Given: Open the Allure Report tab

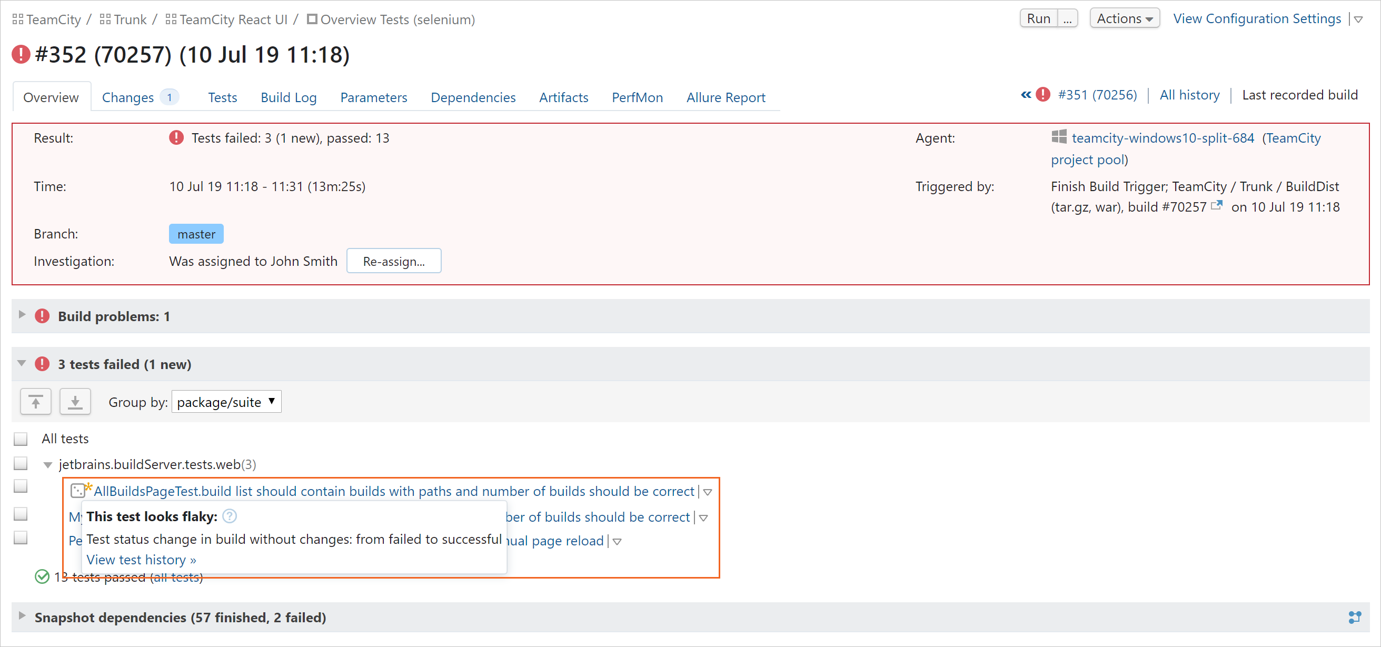Looking at the screenshot, I should click(726, 97).
